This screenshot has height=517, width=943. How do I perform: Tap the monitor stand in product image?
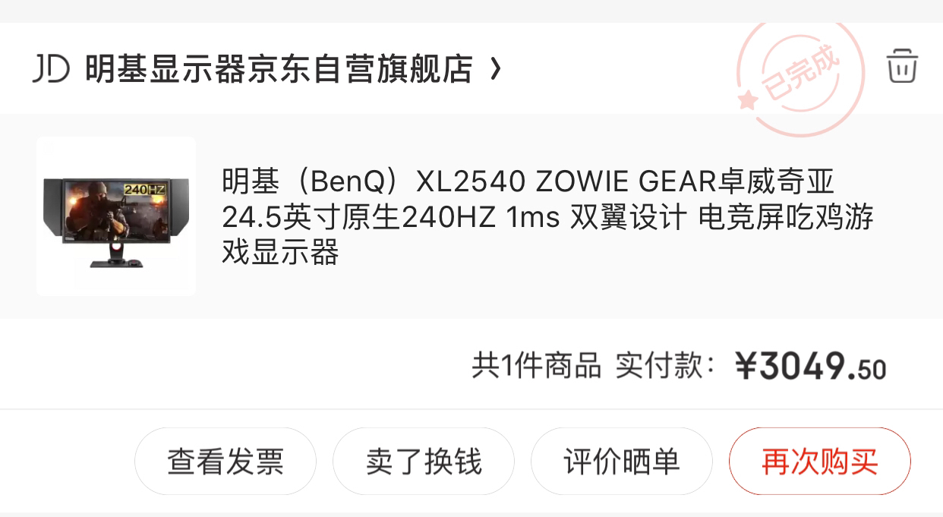click(x=116, y=255)
